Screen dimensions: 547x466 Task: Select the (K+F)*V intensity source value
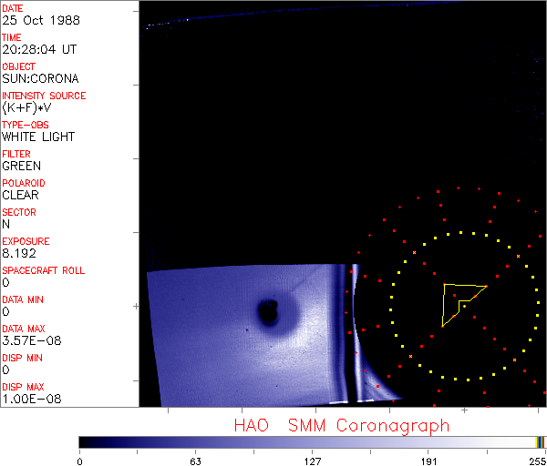click(26, 108)
